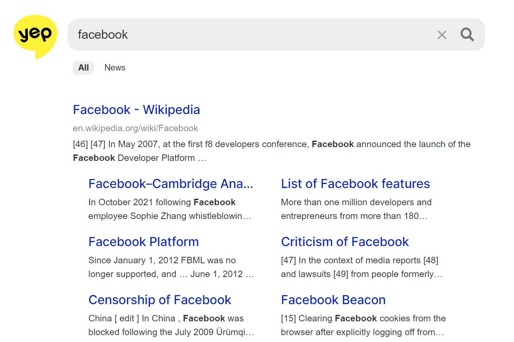Click snippet '[47] In the context of media reports'
514x342 pixels.
coord(361,267)
